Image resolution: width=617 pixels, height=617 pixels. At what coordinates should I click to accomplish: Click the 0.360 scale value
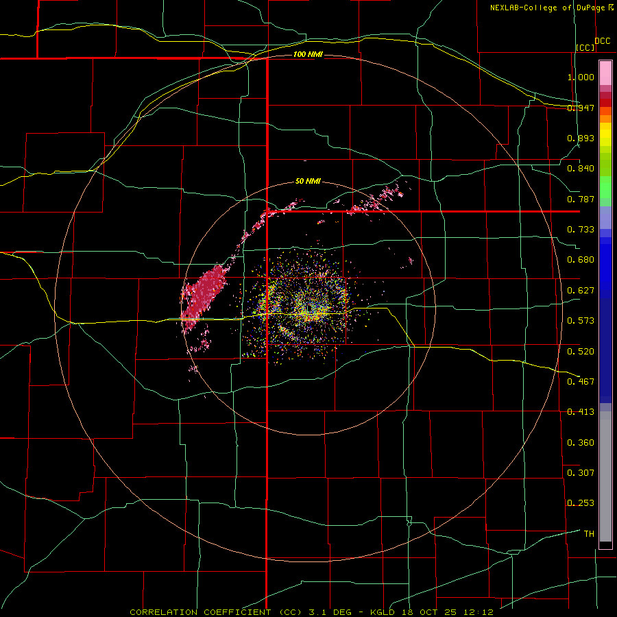tap(581, 443)
